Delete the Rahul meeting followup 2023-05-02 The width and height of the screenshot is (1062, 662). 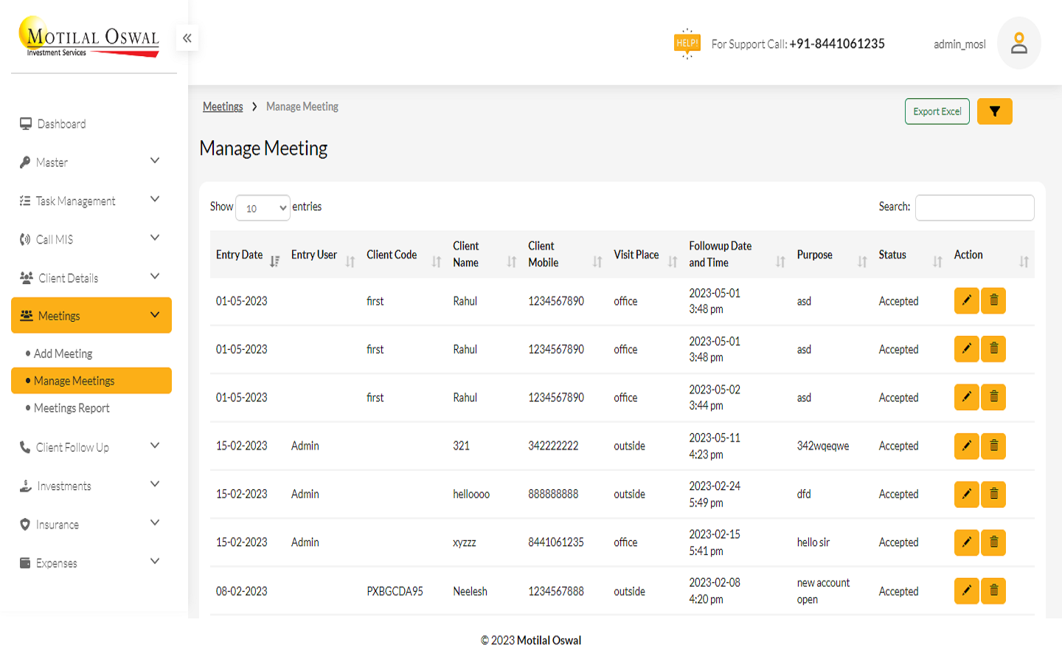coord(993,397)
